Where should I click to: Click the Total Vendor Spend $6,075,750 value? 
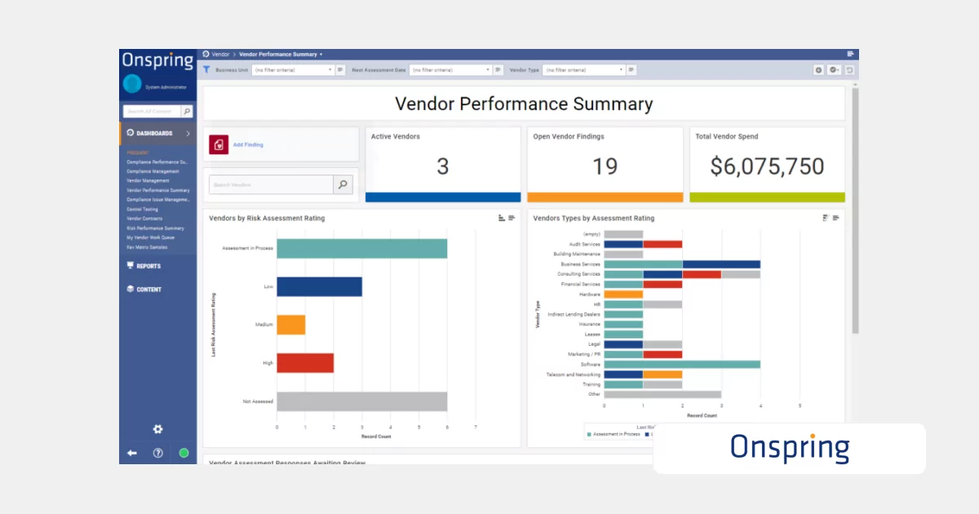pos(767,166)
